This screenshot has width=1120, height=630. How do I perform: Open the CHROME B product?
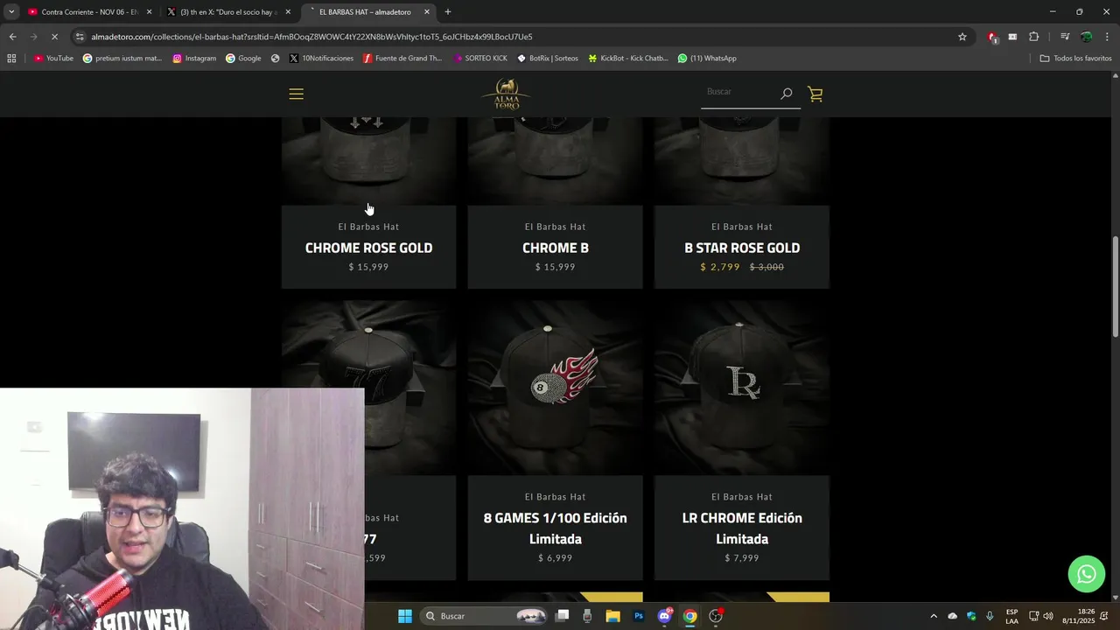[x=555, y=248]
